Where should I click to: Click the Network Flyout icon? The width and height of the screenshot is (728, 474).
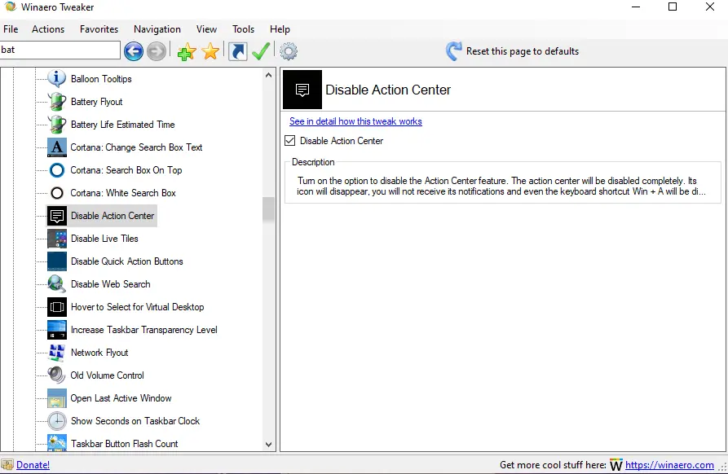(56, 353)
